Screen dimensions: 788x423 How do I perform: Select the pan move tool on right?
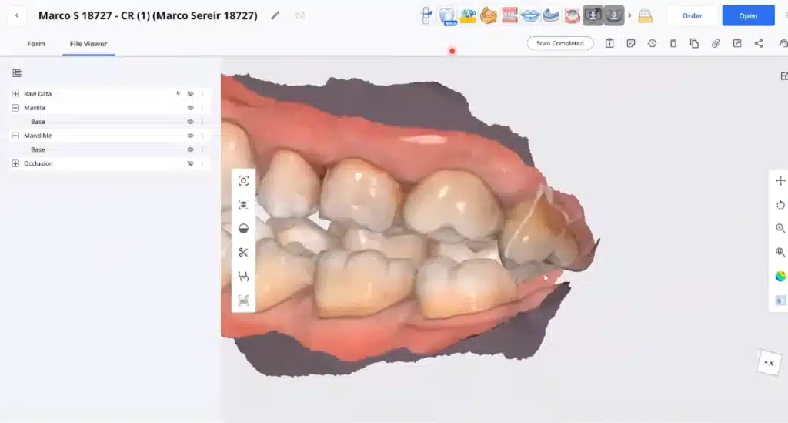pyautogui.click(x=780, y=181)
